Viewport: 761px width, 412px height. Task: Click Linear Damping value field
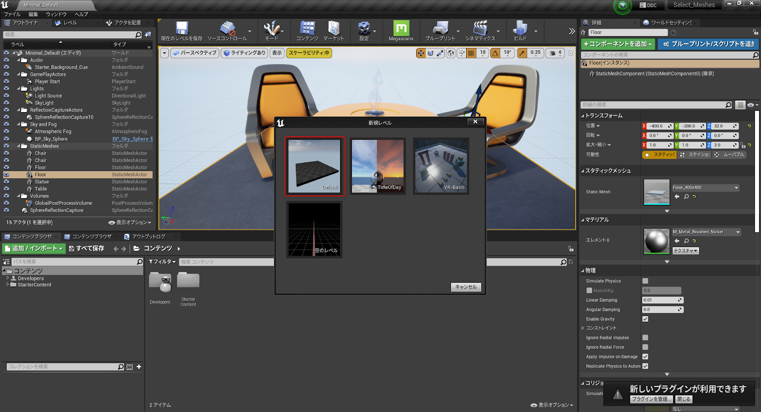point(663,300)
